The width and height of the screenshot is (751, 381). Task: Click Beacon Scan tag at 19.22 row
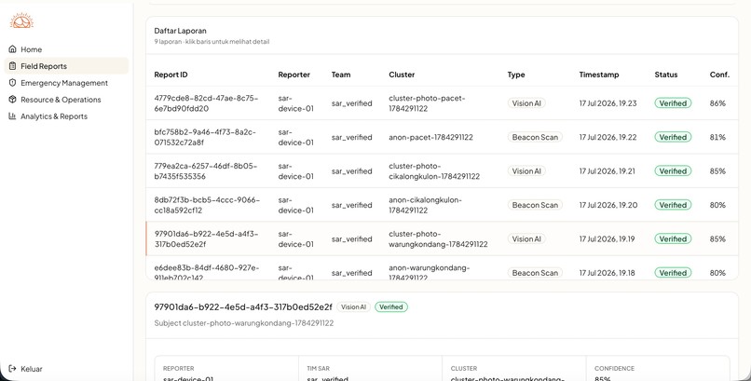click(535, 137)
